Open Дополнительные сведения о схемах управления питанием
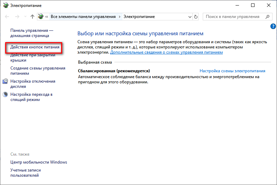Screen dimensions: 277x185 tap(166, 52)
